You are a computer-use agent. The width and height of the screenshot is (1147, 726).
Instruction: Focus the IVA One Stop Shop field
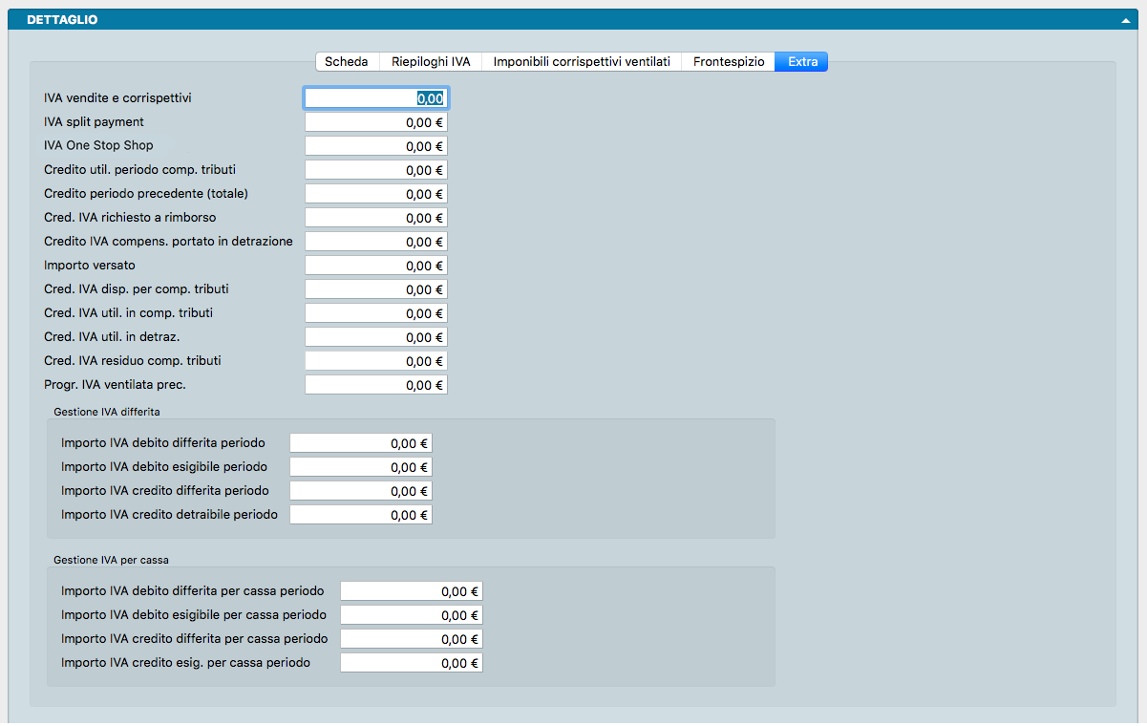(x=375, y=146)
